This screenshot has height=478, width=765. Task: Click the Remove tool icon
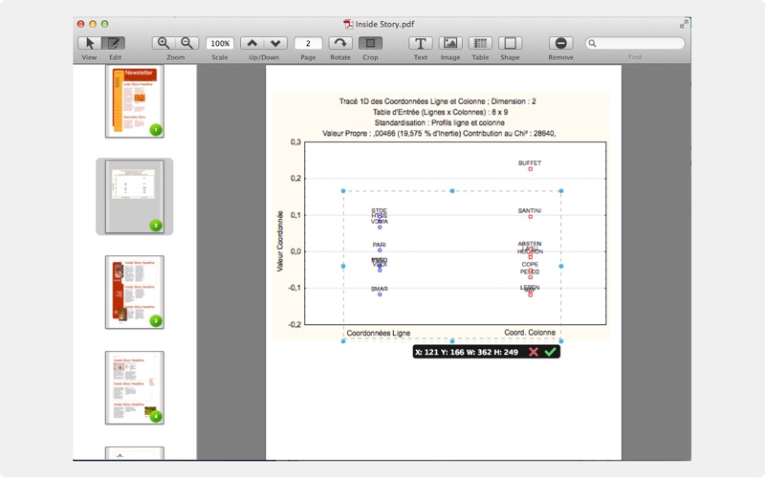pyautogui.click(x=560, y=43)
